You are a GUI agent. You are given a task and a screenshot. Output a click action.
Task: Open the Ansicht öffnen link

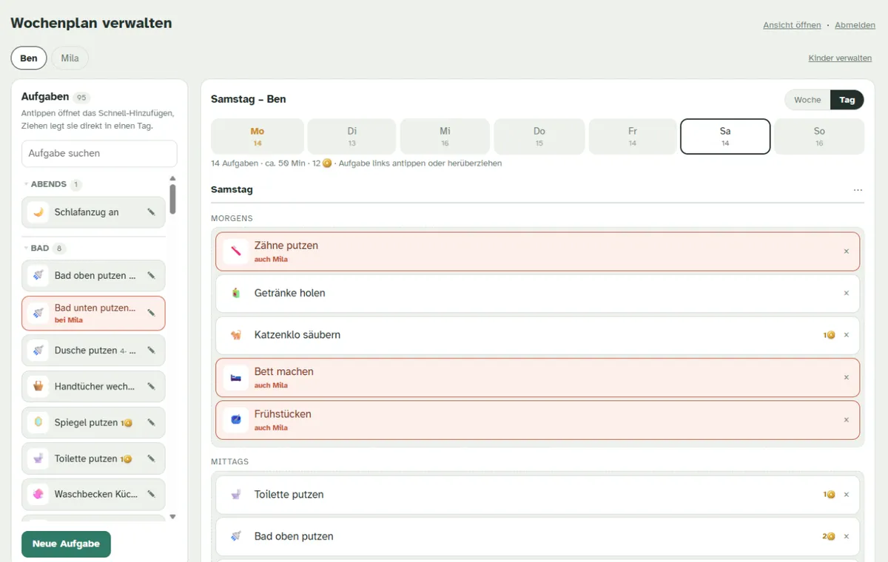tap(792, 25)
